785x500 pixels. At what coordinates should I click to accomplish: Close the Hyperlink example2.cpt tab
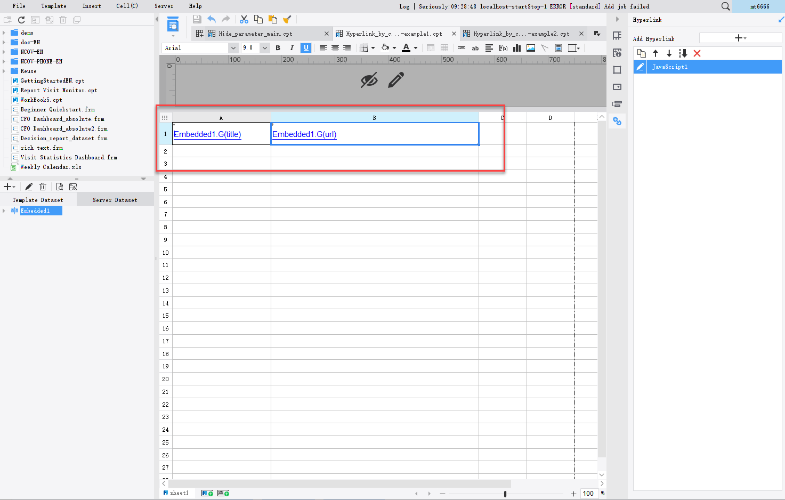click(x=581, y=34)
